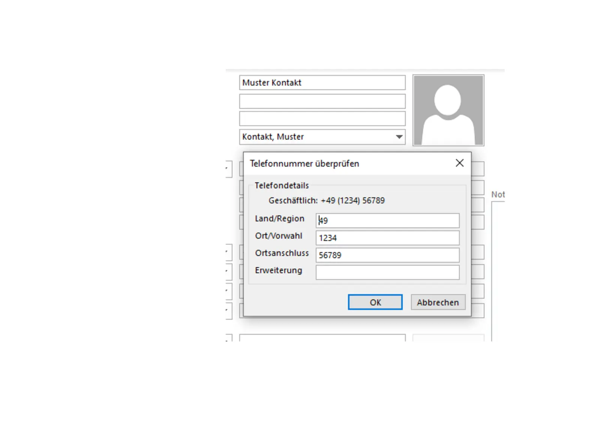600x442 pixels.
Task: Click the Land/Region label
Action: (279, 218)
